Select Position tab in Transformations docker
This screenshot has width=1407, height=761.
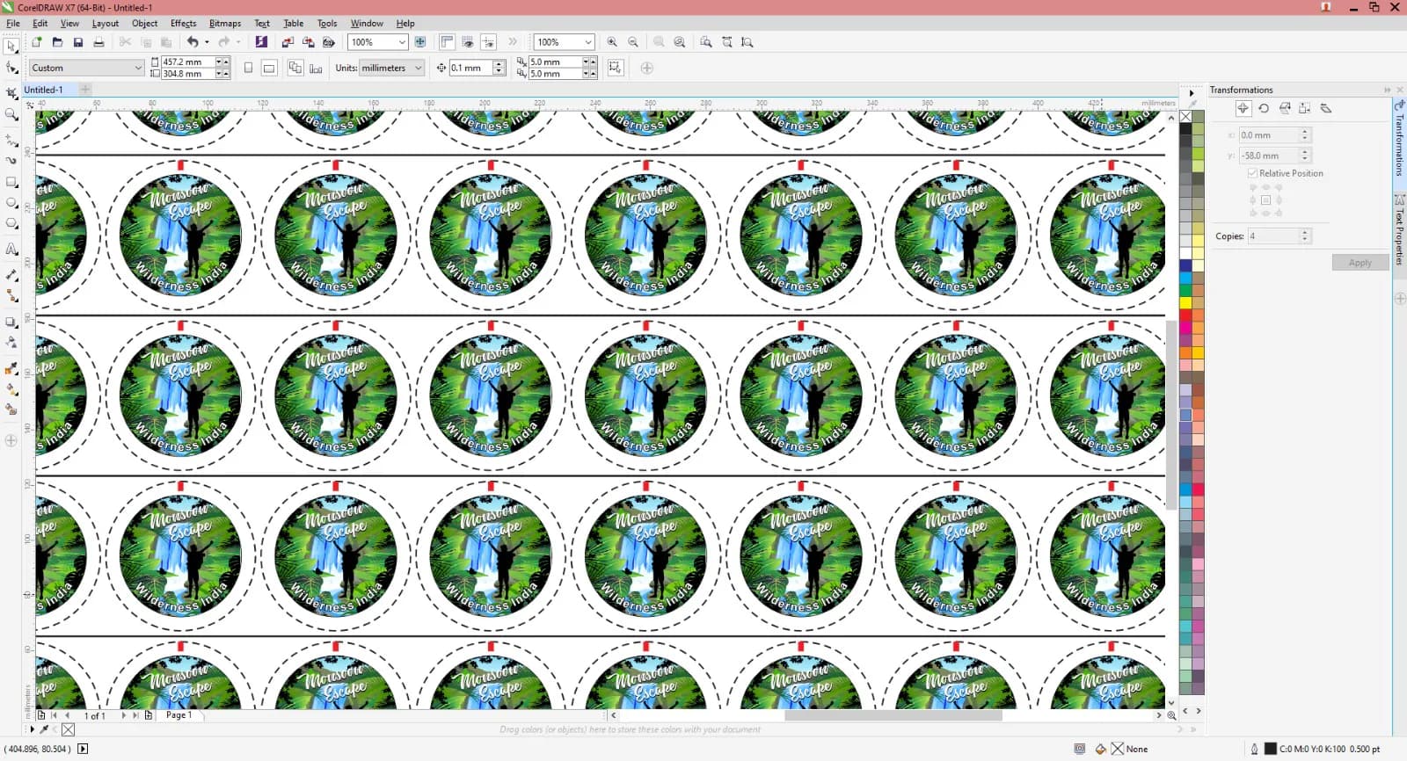click(1243, 108)
